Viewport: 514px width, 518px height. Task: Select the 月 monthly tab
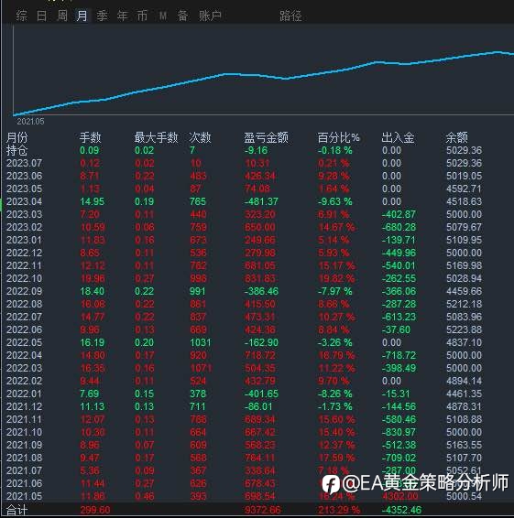82,16
